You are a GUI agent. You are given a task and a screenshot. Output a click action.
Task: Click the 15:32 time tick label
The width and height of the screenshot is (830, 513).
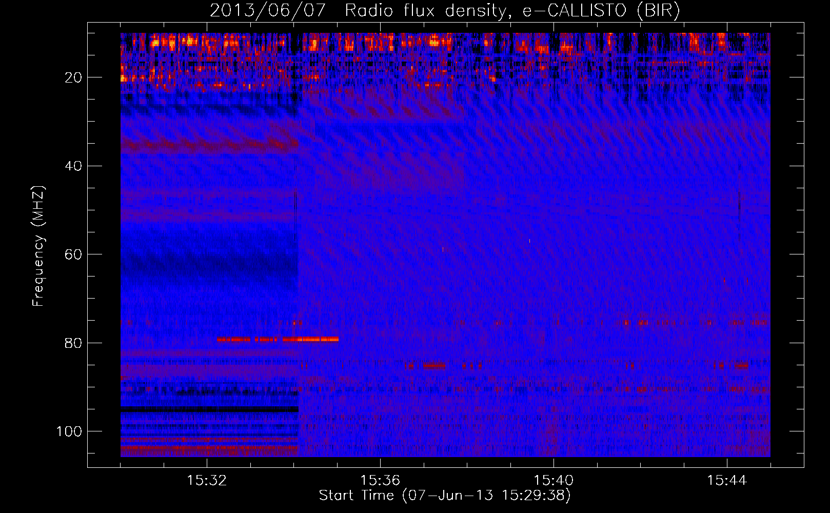[x=207, y=481]
